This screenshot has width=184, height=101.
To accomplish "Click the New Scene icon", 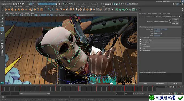I will pyautogui.click(x=14, y=4).
